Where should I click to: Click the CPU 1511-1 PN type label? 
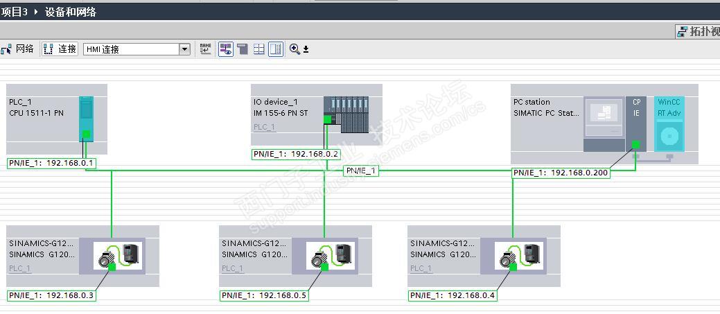click(36, 113)
